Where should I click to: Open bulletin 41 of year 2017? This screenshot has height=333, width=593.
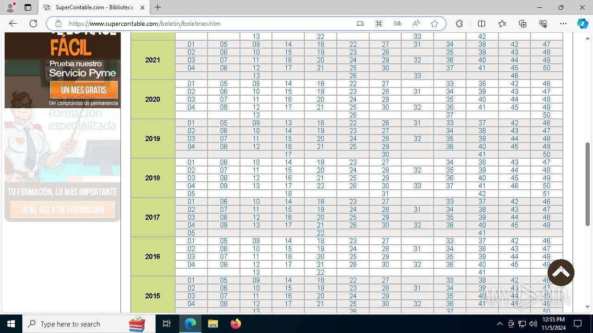click(482, 233)
